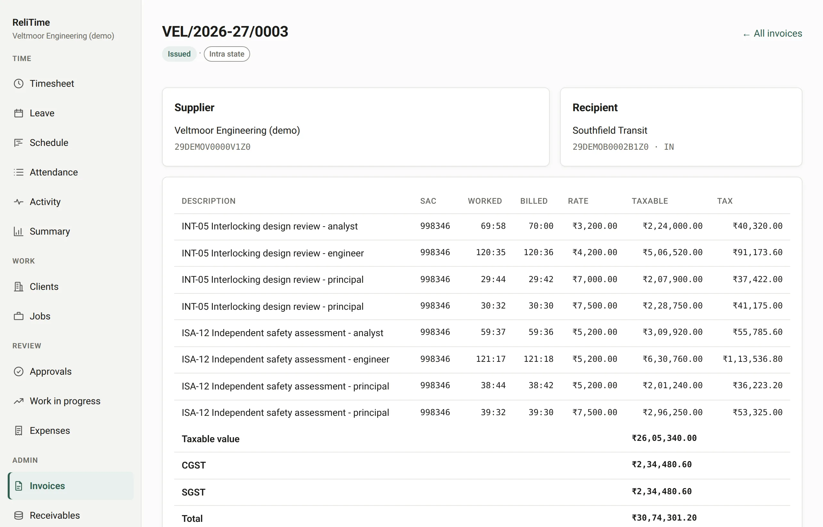The width and height of the screenshot is (823, 527).
Task: Click the Timesheet clock icon
Action: (19, 84)
